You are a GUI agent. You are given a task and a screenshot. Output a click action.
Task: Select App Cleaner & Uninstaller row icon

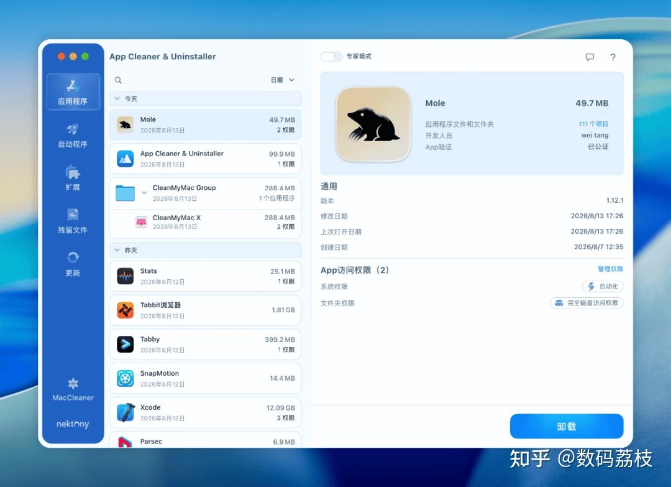tap(126, 159)
